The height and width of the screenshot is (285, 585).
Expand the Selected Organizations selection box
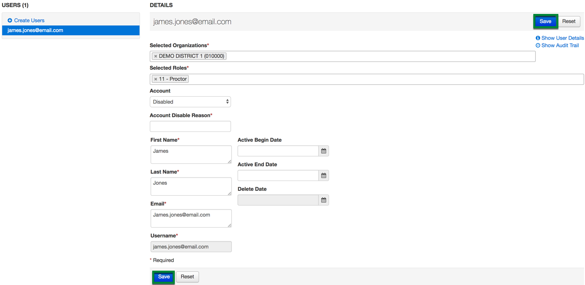pyautogui.click(x=369, y=56)
